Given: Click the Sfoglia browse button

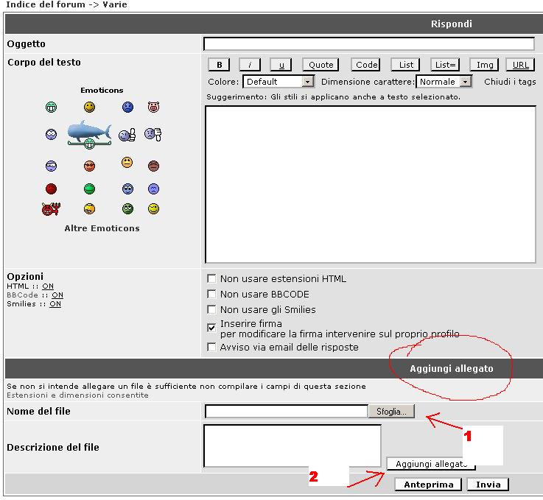Looking at the screenshot, I should [391, 412].
